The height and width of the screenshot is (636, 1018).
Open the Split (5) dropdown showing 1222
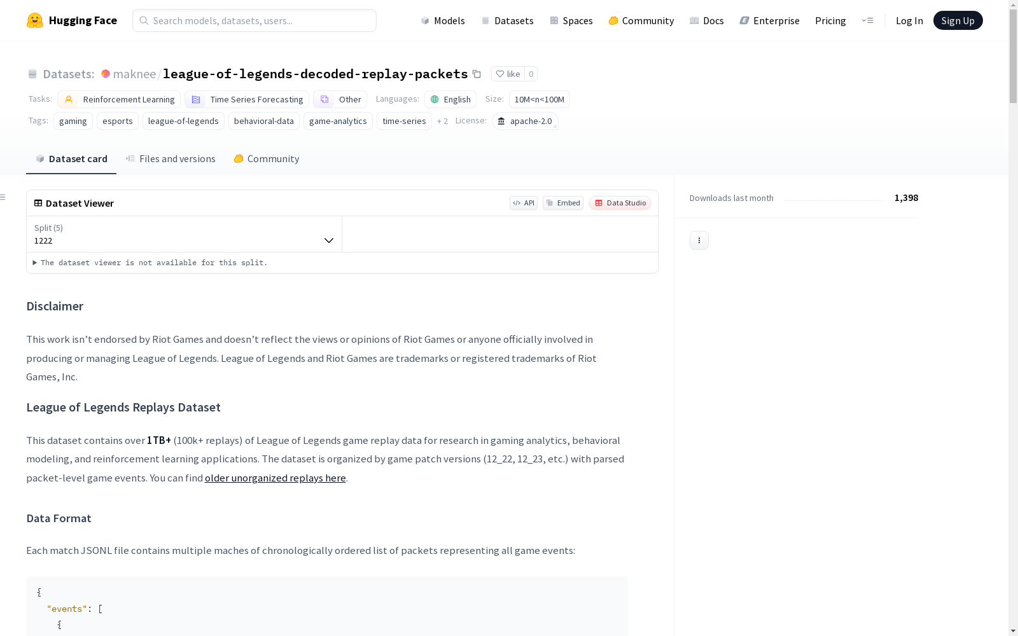[184, 234]
